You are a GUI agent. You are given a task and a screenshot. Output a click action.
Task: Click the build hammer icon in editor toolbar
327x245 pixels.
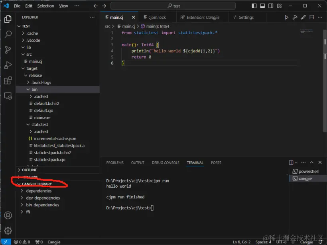[295, 17]
